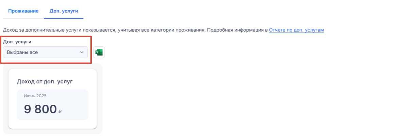Click the ruble currency symbol
Viewport: 412px width, 140px height.
60,111
